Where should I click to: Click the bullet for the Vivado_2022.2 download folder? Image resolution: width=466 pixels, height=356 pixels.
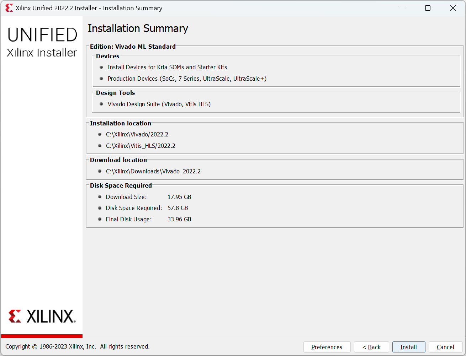coord(100,171)
